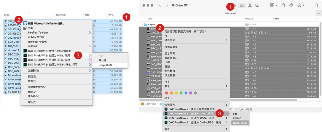
Task: Select 重命名(M) in Windows context menu
Action: (33, 96)
